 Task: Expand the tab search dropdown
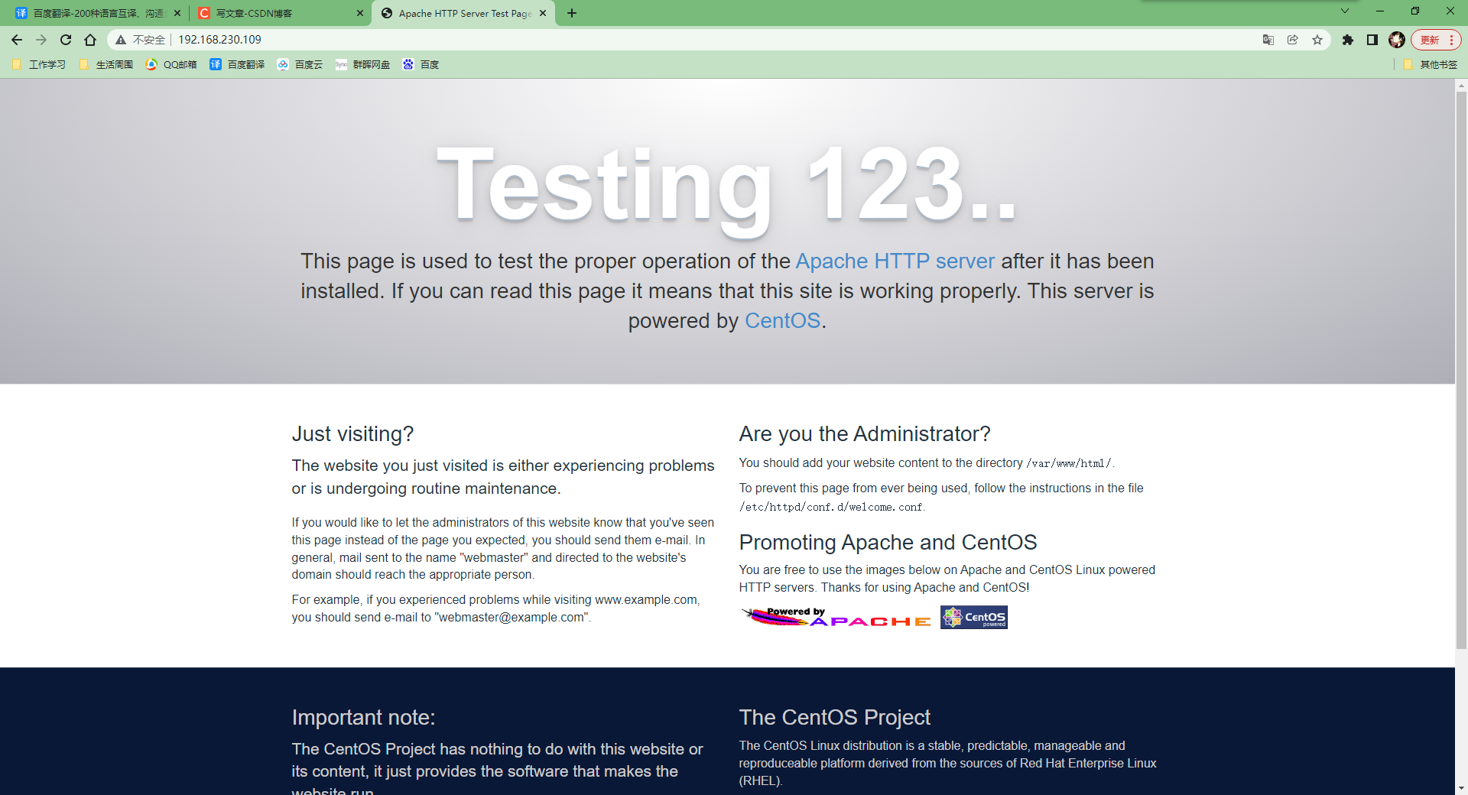1345,11
